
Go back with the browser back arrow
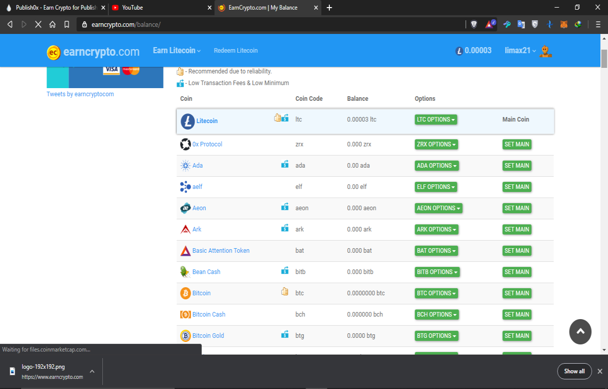tap(10, 24)
